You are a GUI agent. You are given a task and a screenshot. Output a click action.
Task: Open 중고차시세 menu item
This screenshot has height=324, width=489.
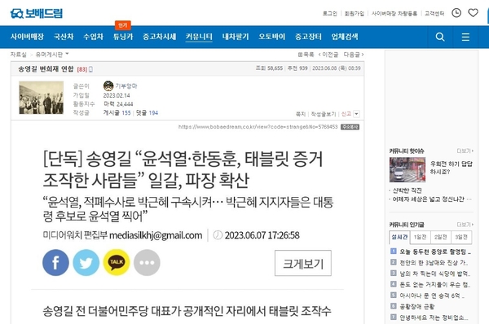[x=160, y=37]
